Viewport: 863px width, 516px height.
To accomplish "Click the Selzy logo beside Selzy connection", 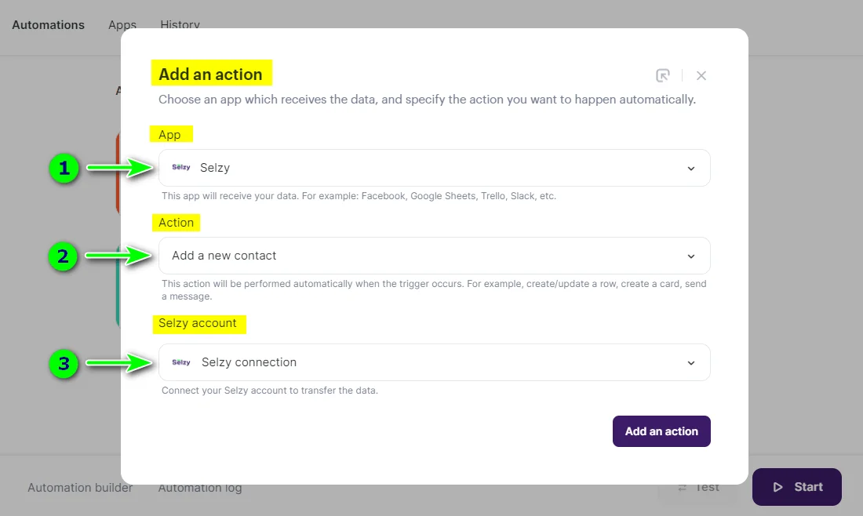I will click(180, 362).
